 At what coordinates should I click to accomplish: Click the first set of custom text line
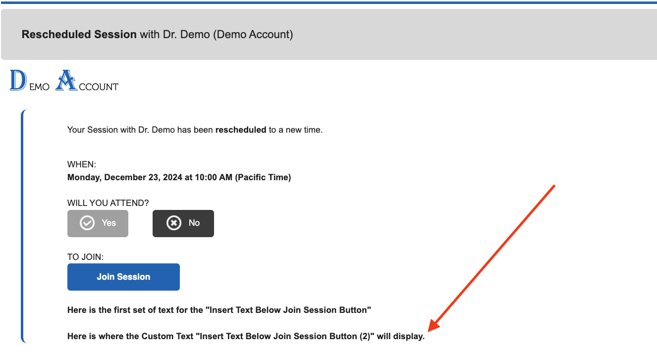pyautogui.click(x=219, y=310)
